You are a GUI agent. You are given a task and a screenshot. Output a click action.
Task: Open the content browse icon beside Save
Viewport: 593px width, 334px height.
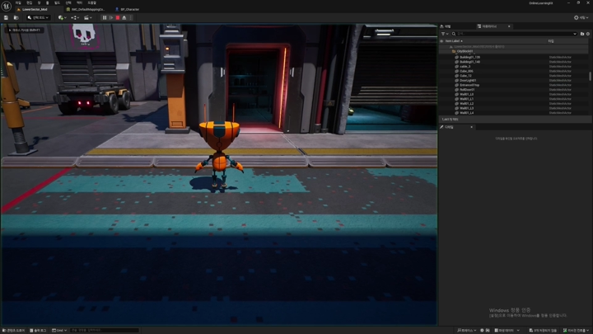16,18
